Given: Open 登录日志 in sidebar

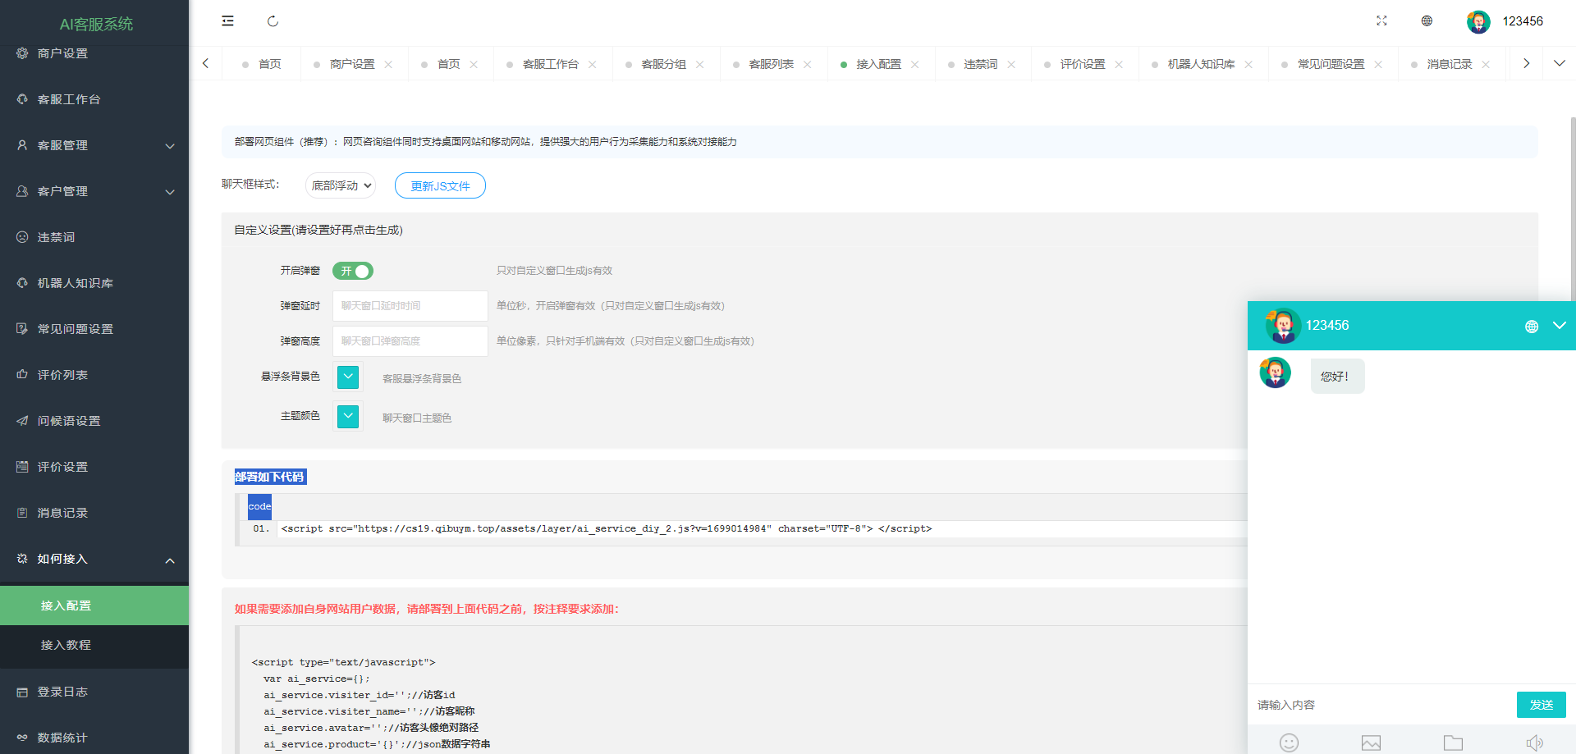Looking at the screenshot, I should [x=94, y=692].
